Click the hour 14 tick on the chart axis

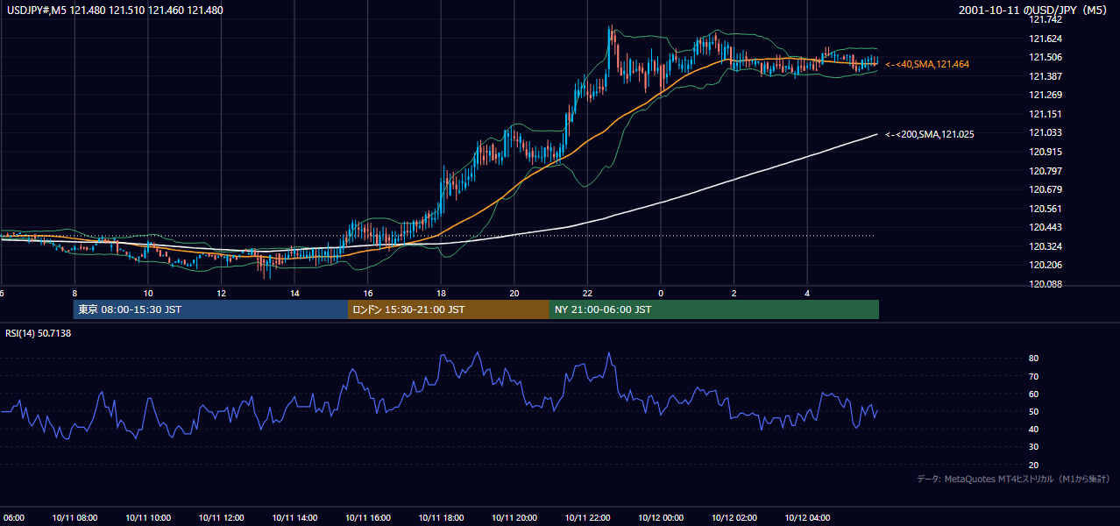coord(294,294)
